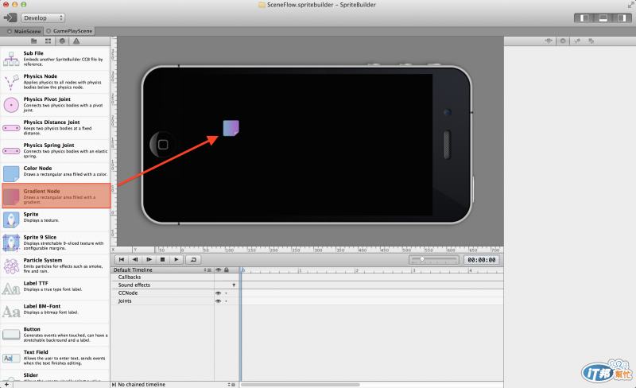Click the Sound effects row label
Viewport: 636px width, 388px height.
click(x=134, y=285)
